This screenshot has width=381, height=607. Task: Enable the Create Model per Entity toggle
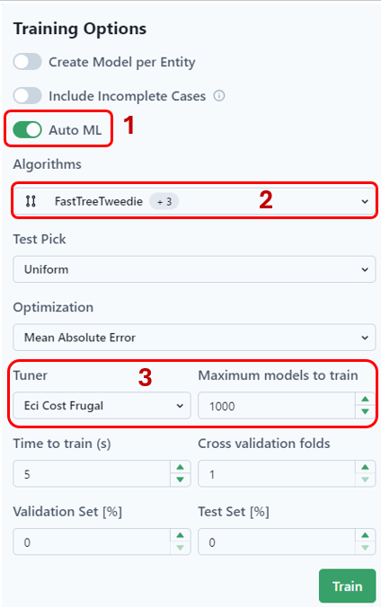click(27, 62)
